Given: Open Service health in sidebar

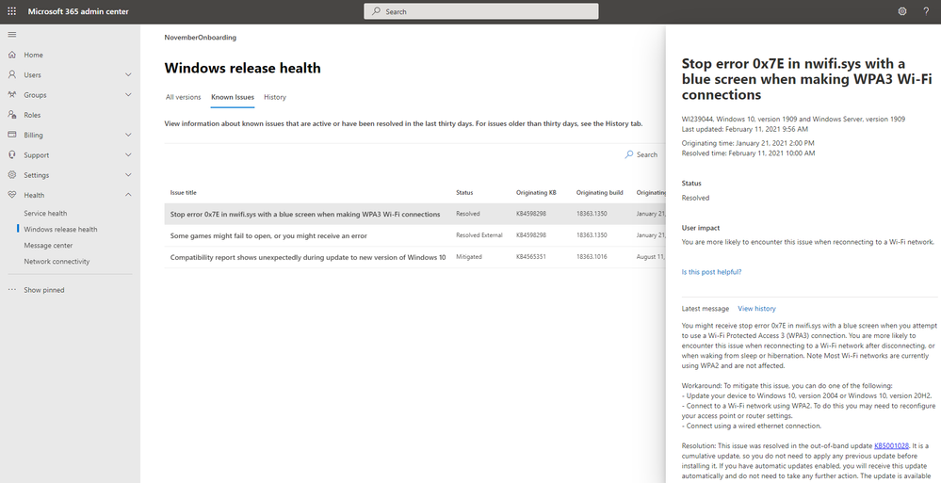Looking at the screenshot, I should tap(45, 213).
